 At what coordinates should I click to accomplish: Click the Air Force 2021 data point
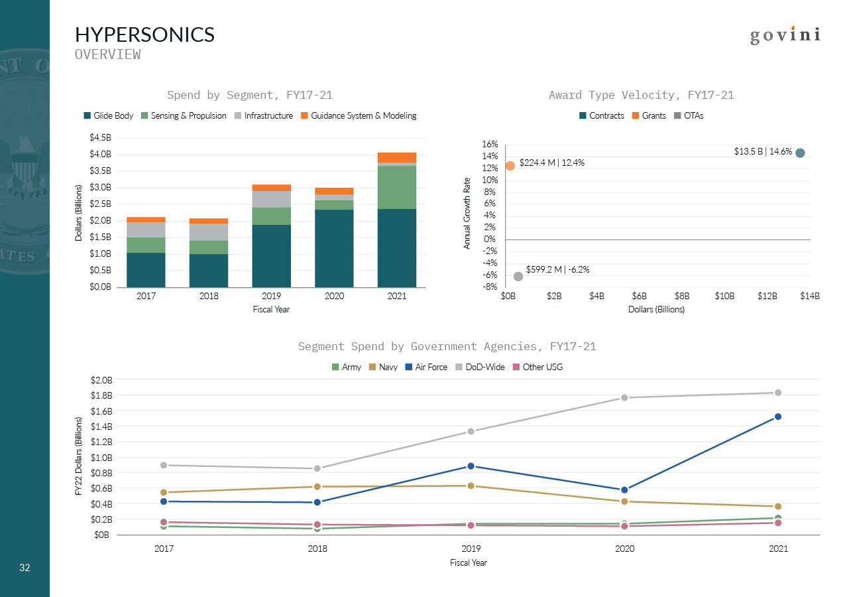(x=778, y=417)
